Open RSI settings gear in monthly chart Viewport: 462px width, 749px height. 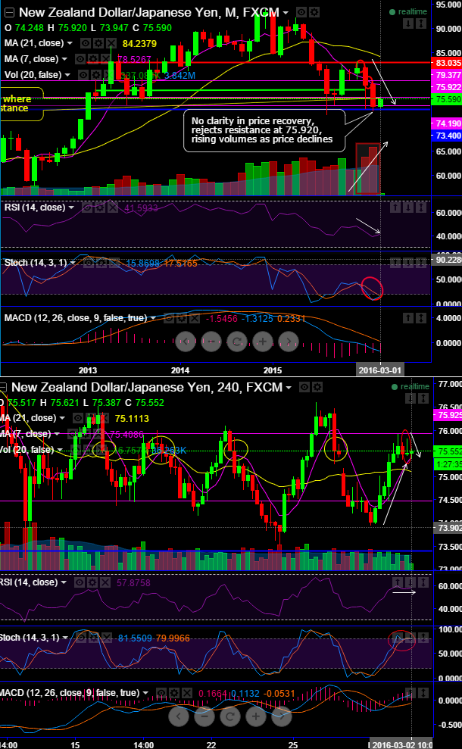pyautogui.click(x=100, y=208)
